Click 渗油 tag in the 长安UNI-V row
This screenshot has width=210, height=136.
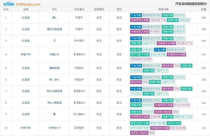pos(152,133)
